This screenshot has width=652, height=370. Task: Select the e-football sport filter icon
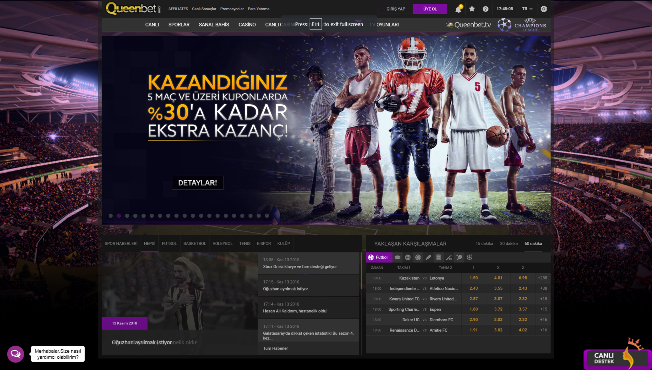[x=470, y=257]
